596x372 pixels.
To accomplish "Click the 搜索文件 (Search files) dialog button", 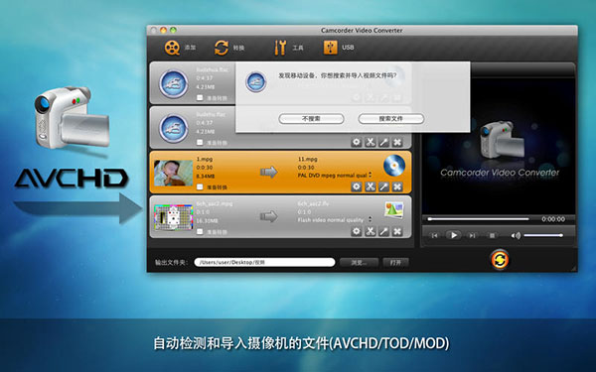I will 390,119.
